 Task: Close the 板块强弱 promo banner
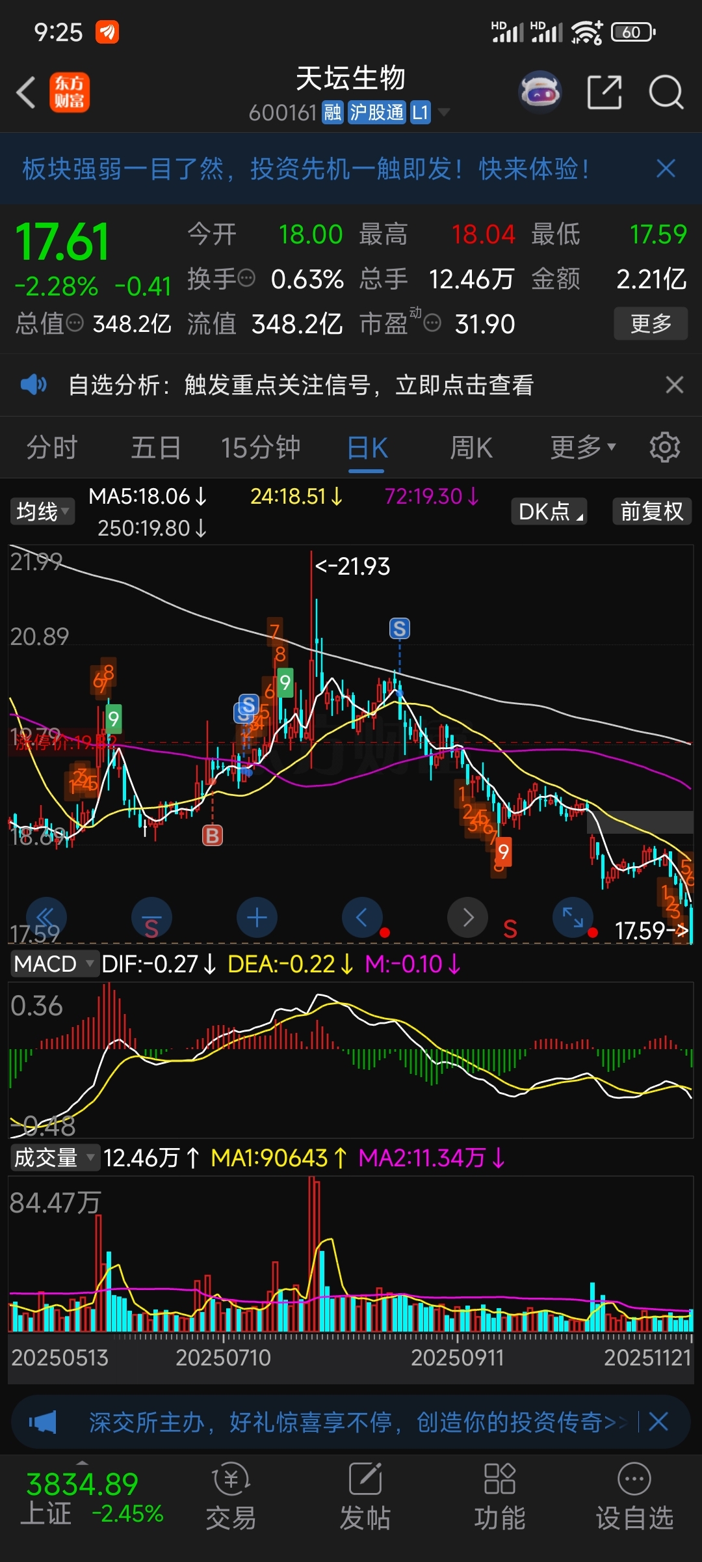pyautogui.click(x=666, y=169)
